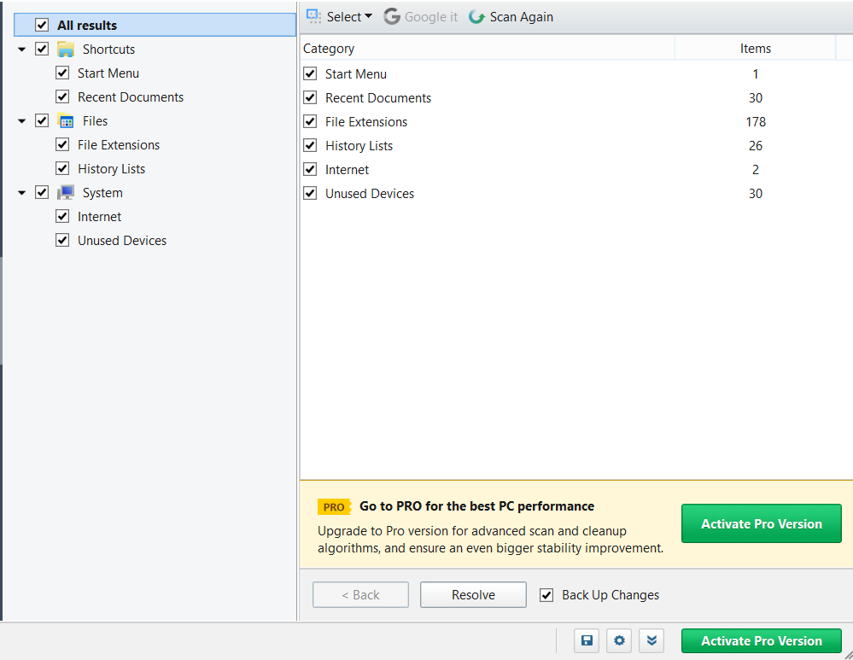The image size is (853, 660).
Task: Select Shortcuts label in tree
Action: coord(108,49)
